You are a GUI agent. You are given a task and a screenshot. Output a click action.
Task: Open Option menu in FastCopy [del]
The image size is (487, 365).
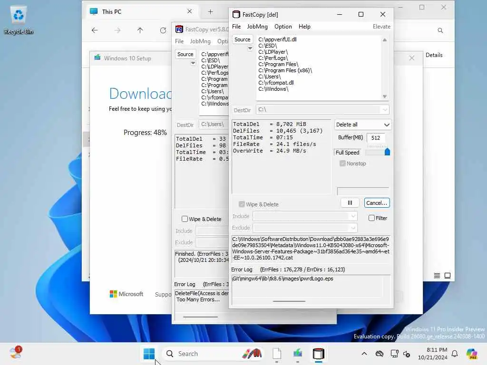tap(283, 27)
